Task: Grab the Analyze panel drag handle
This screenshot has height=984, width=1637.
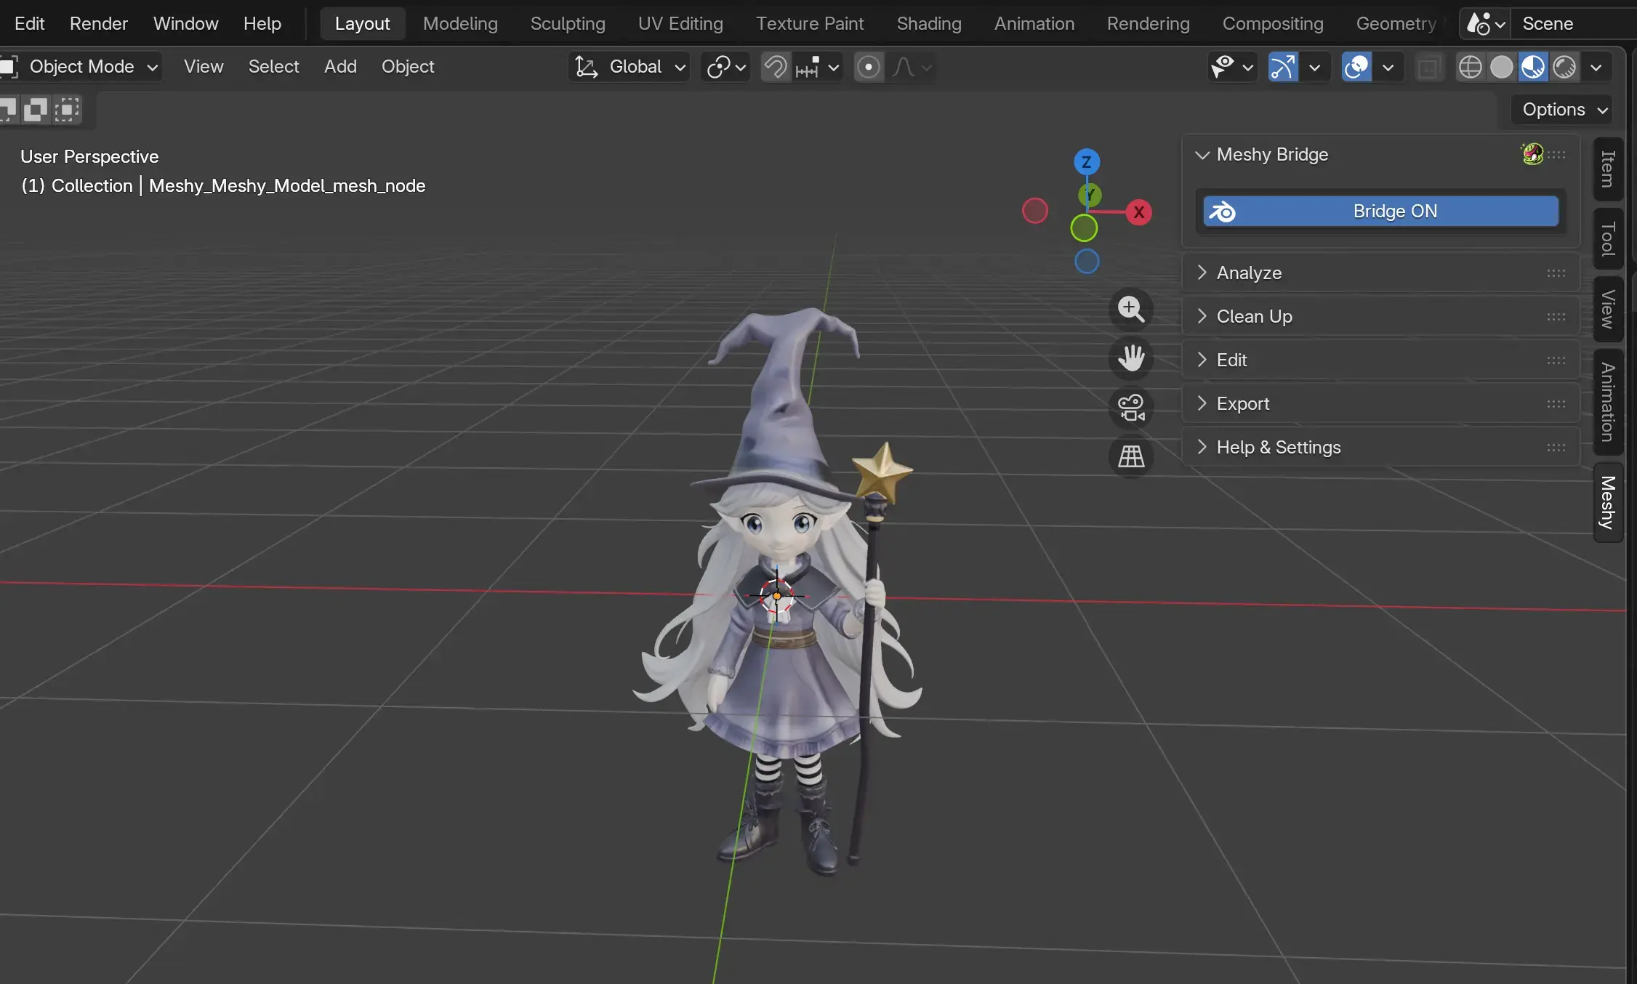Action: [x=1556, y=273]
